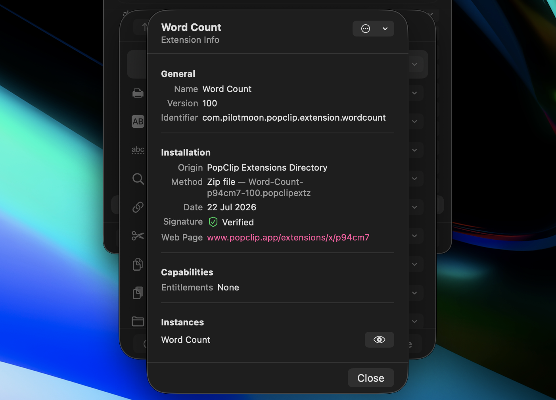Click the date 22 Jul 2026

[232, 207]
